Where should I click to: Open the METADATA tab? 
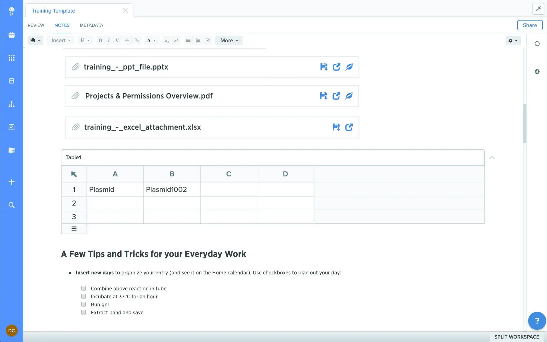click(x=91, y=25)
